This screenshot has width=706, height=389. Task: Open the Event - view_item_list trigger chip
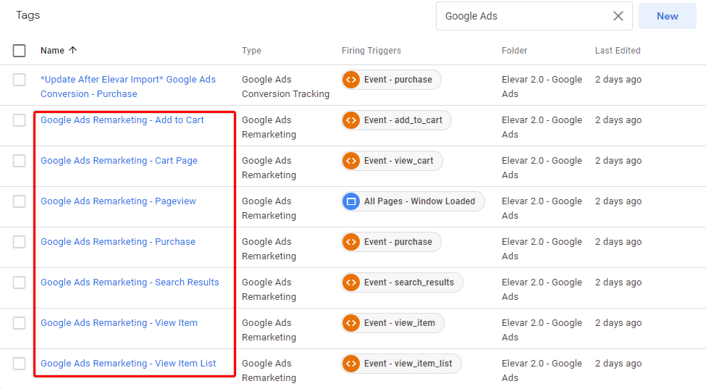[401, 364]
